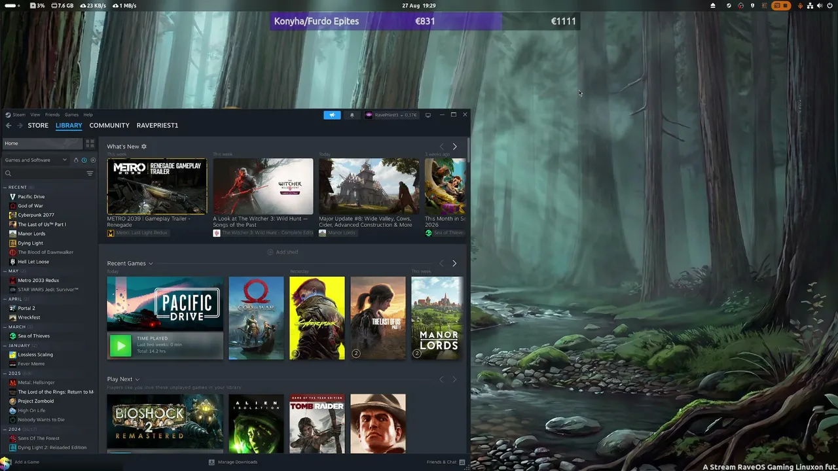
Task: Open Witcher 3 Songs of the Past news
Action: pyautogui.click(x=263, y=186)
